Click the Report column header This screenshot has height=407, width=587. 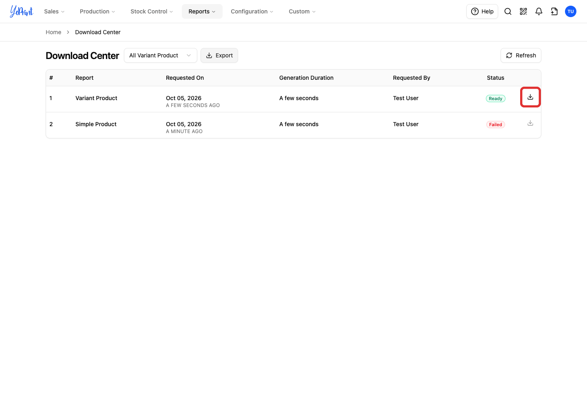84,78
